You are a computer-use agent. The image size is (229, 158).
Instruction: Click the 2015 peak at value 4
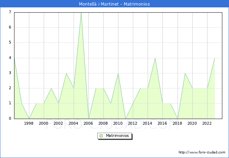pos(155,58)
